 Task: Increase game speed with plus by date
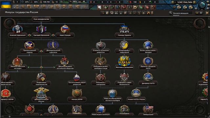click(195, 2)
